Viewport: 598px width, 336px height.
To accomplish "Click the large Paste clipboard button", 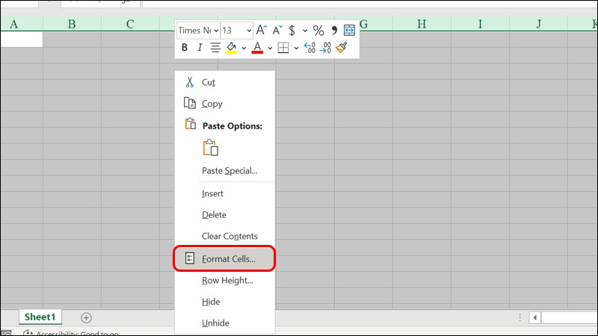I will pyautogui.click(x=211, y=148).
